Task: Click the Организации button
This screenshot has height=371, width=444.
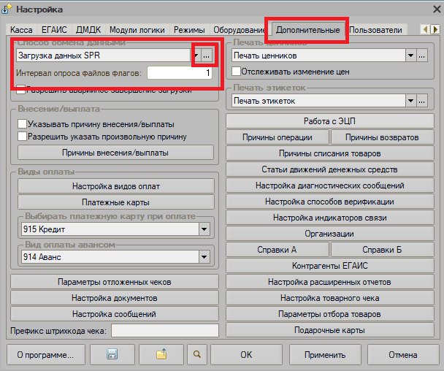Action: (x=329, y=234)
